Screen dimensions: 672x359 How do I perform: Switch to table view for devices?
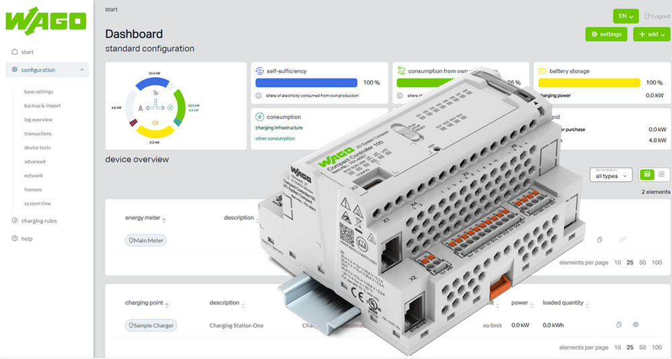point(647,174)
